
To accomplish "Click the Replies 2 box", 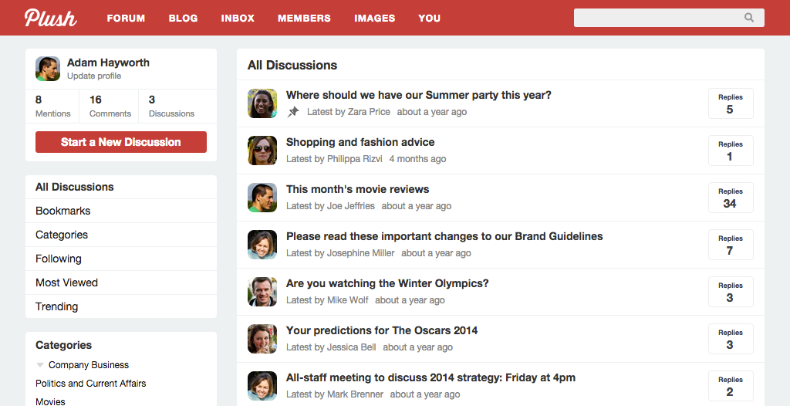I will click(x=731, y=386).
